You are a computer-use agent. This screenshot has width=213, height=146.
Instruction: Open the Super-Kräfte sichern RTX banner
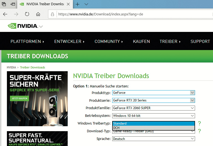point(37,99)
